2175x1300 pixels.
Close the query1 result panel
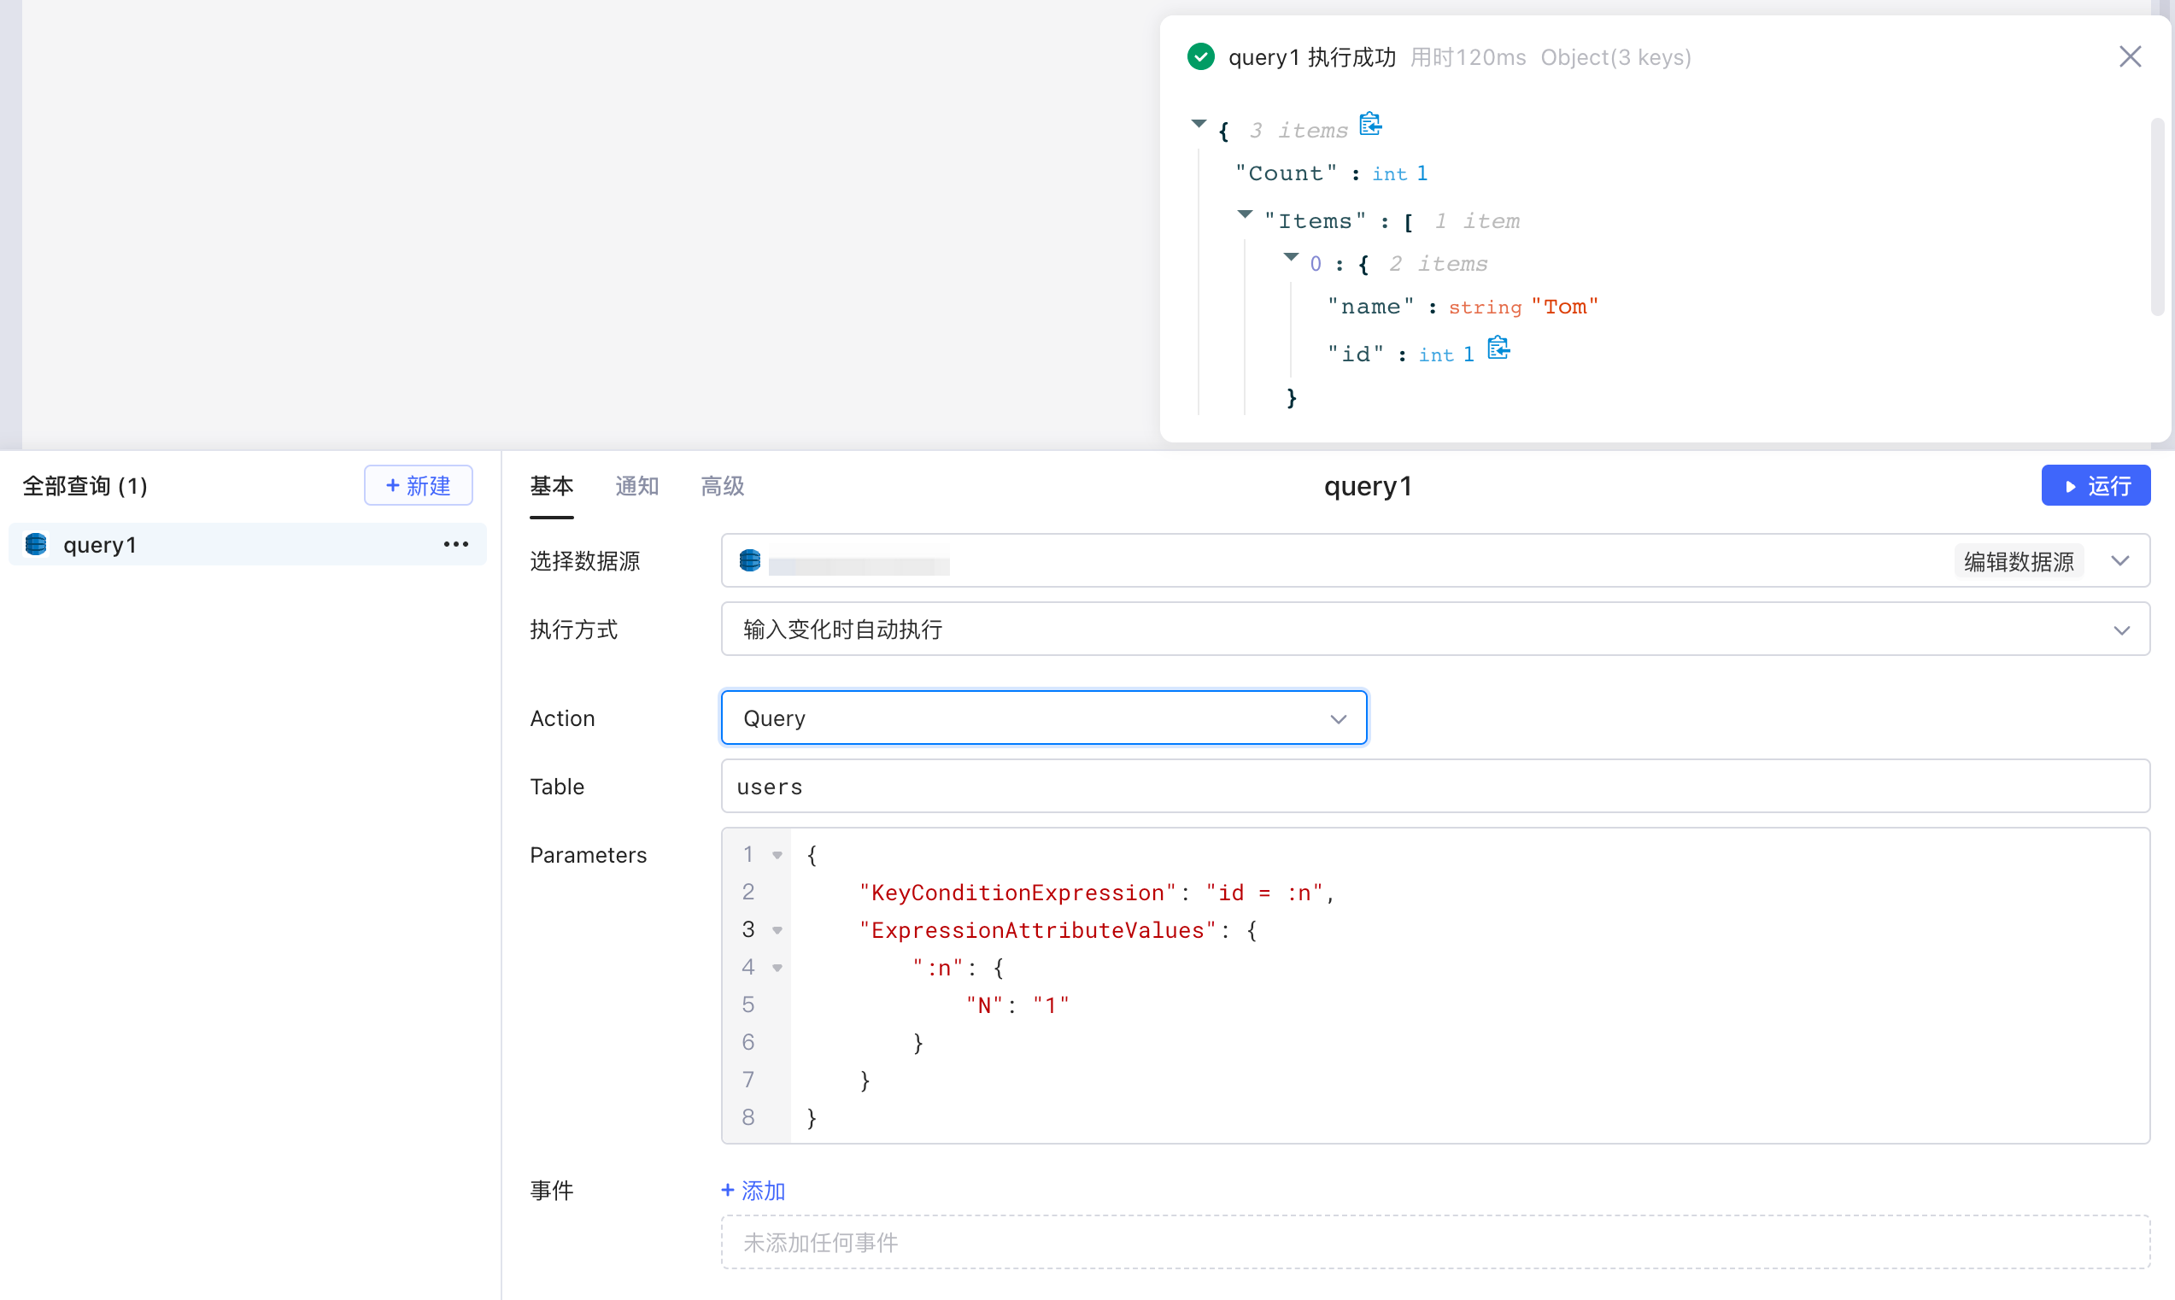pos(2130,57)
